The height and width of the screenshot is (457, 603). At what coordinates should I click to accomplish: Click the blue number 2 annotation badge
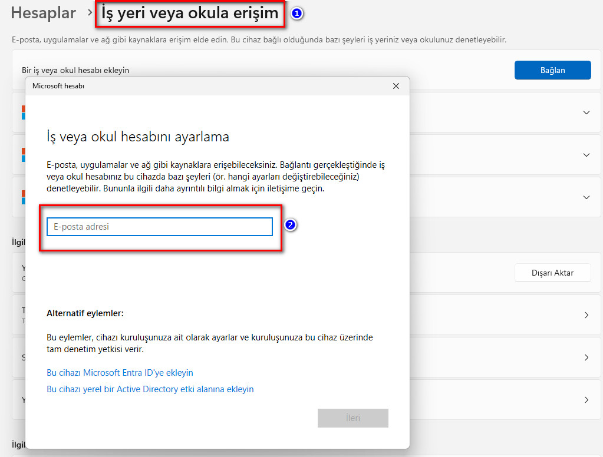pos(289,225)
